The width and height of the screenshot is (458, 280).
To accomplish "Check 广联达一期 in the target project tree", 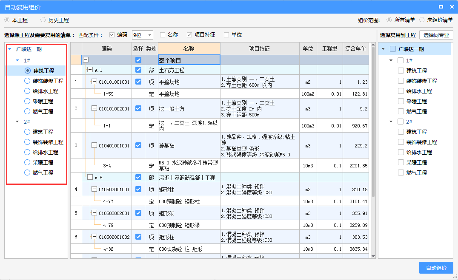I will point(393,49).
